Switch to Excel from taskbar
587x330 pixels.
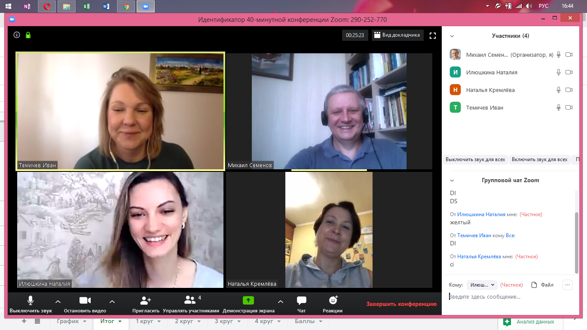click(86, 6)
